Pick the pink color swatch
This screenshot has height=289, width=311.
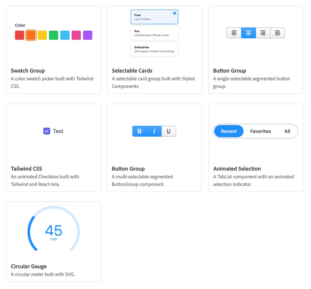point(76,35)
